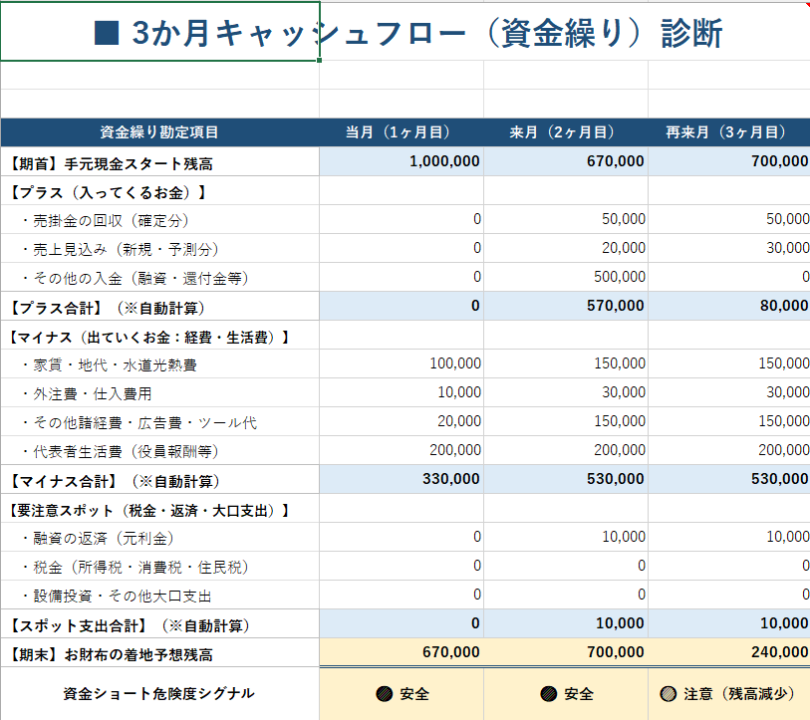Select 当月 value 20,000 for その他諸経費

pyautogui.click(x=402, y=421)
